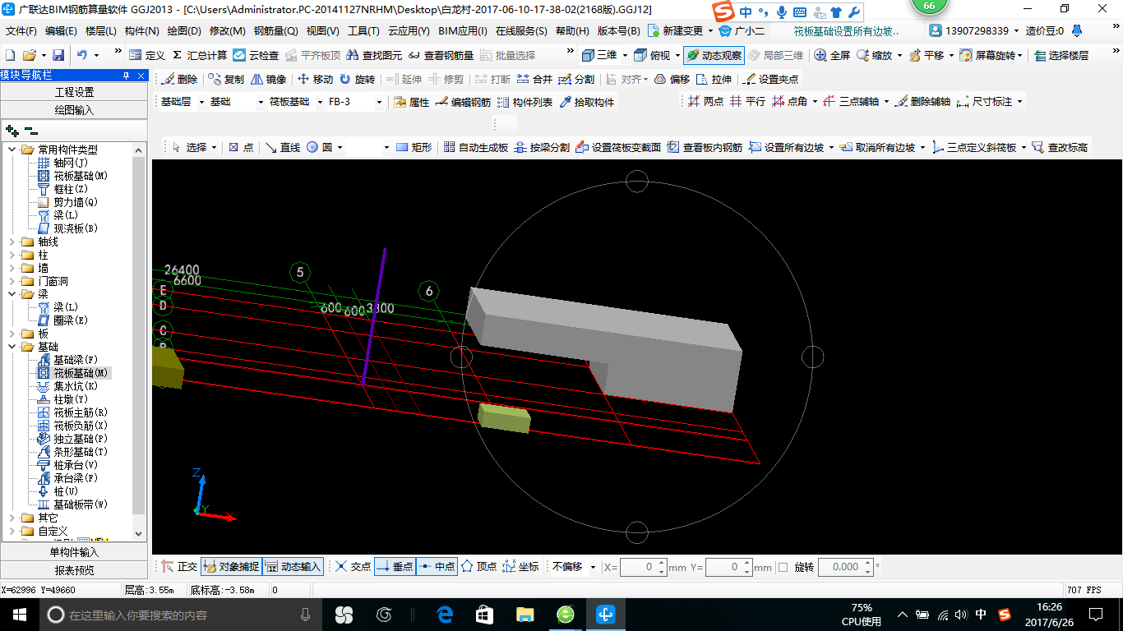This screenshot has width=1123, height=631.
Task: Click the 复制 copy tool
Action: (227, 79)
